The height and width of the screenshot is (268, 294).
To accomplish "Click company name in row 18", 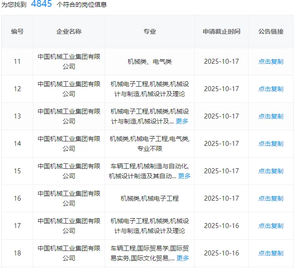I will [69, 253].
